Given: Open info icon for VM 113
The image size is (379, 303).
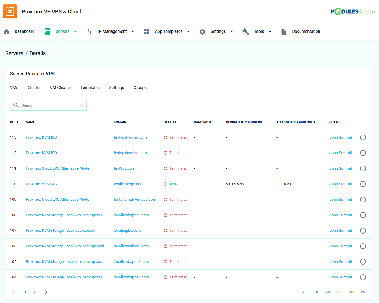Looking at the screenshot, I should click(363, 137).
